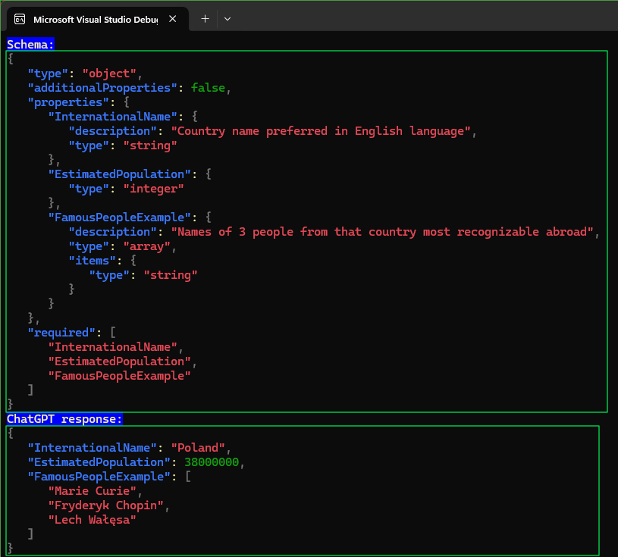The height and width of the screenshot is (557, 618).
Task: Click the "Lech Wałęsa" entry
Action: point(93,520)
